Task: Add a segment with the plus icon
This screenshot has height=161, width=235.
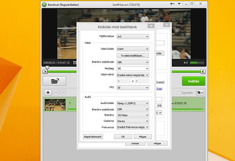Action: [48, 93]
